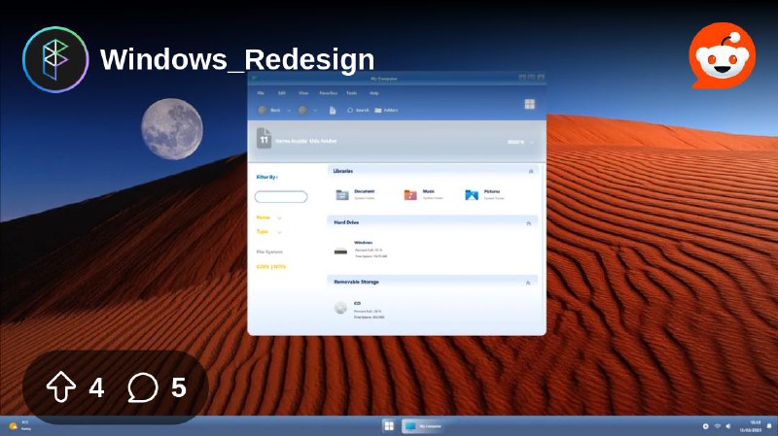Click the CDFS | NTFS file system filter
The height and width of the screenshot is (436, 778).
tap(271, 267)
